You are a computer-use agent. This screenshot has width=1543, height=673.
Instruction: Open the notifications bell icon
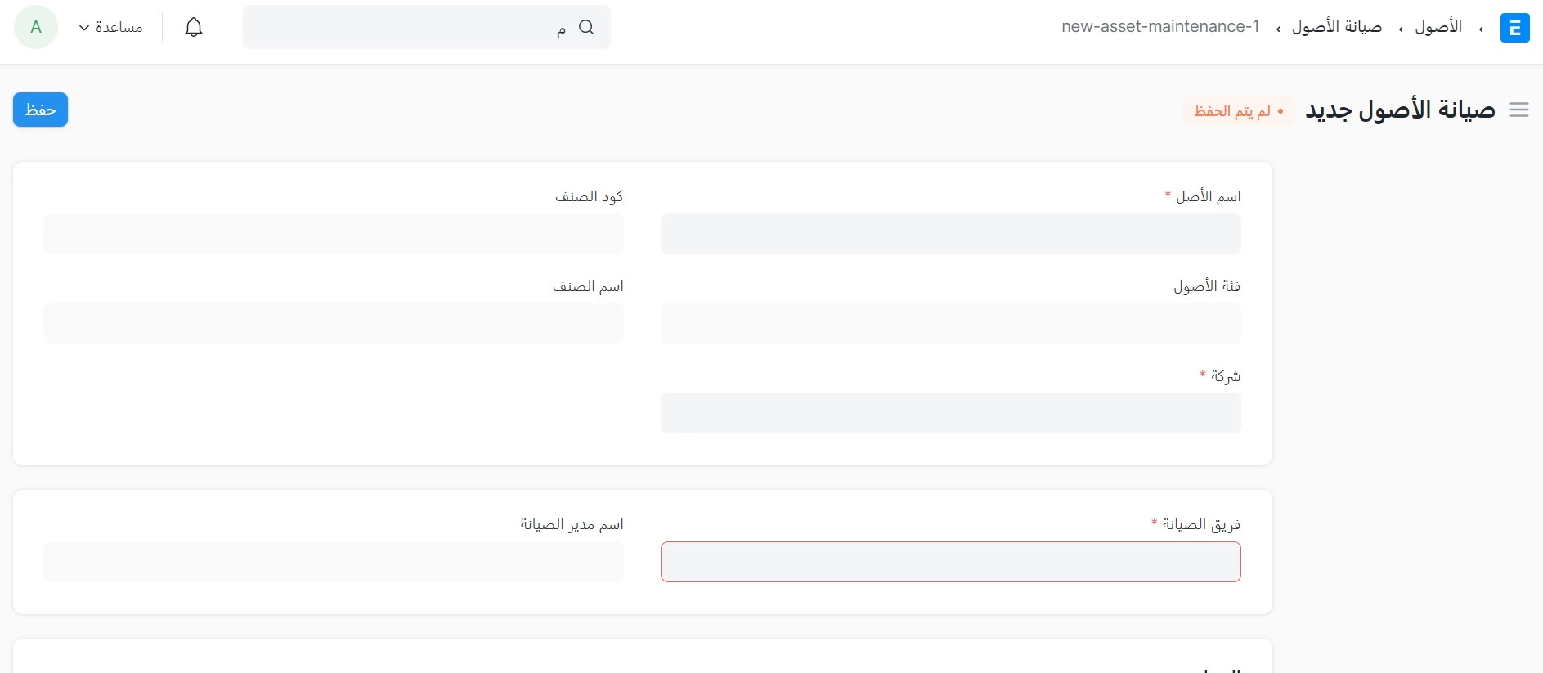tap(194, 27)
